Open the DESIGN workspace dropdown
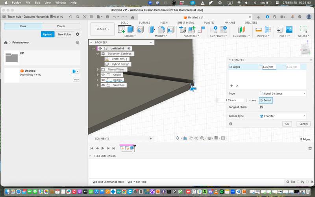This screenshot has height=197, width=315. click(102, 29)
